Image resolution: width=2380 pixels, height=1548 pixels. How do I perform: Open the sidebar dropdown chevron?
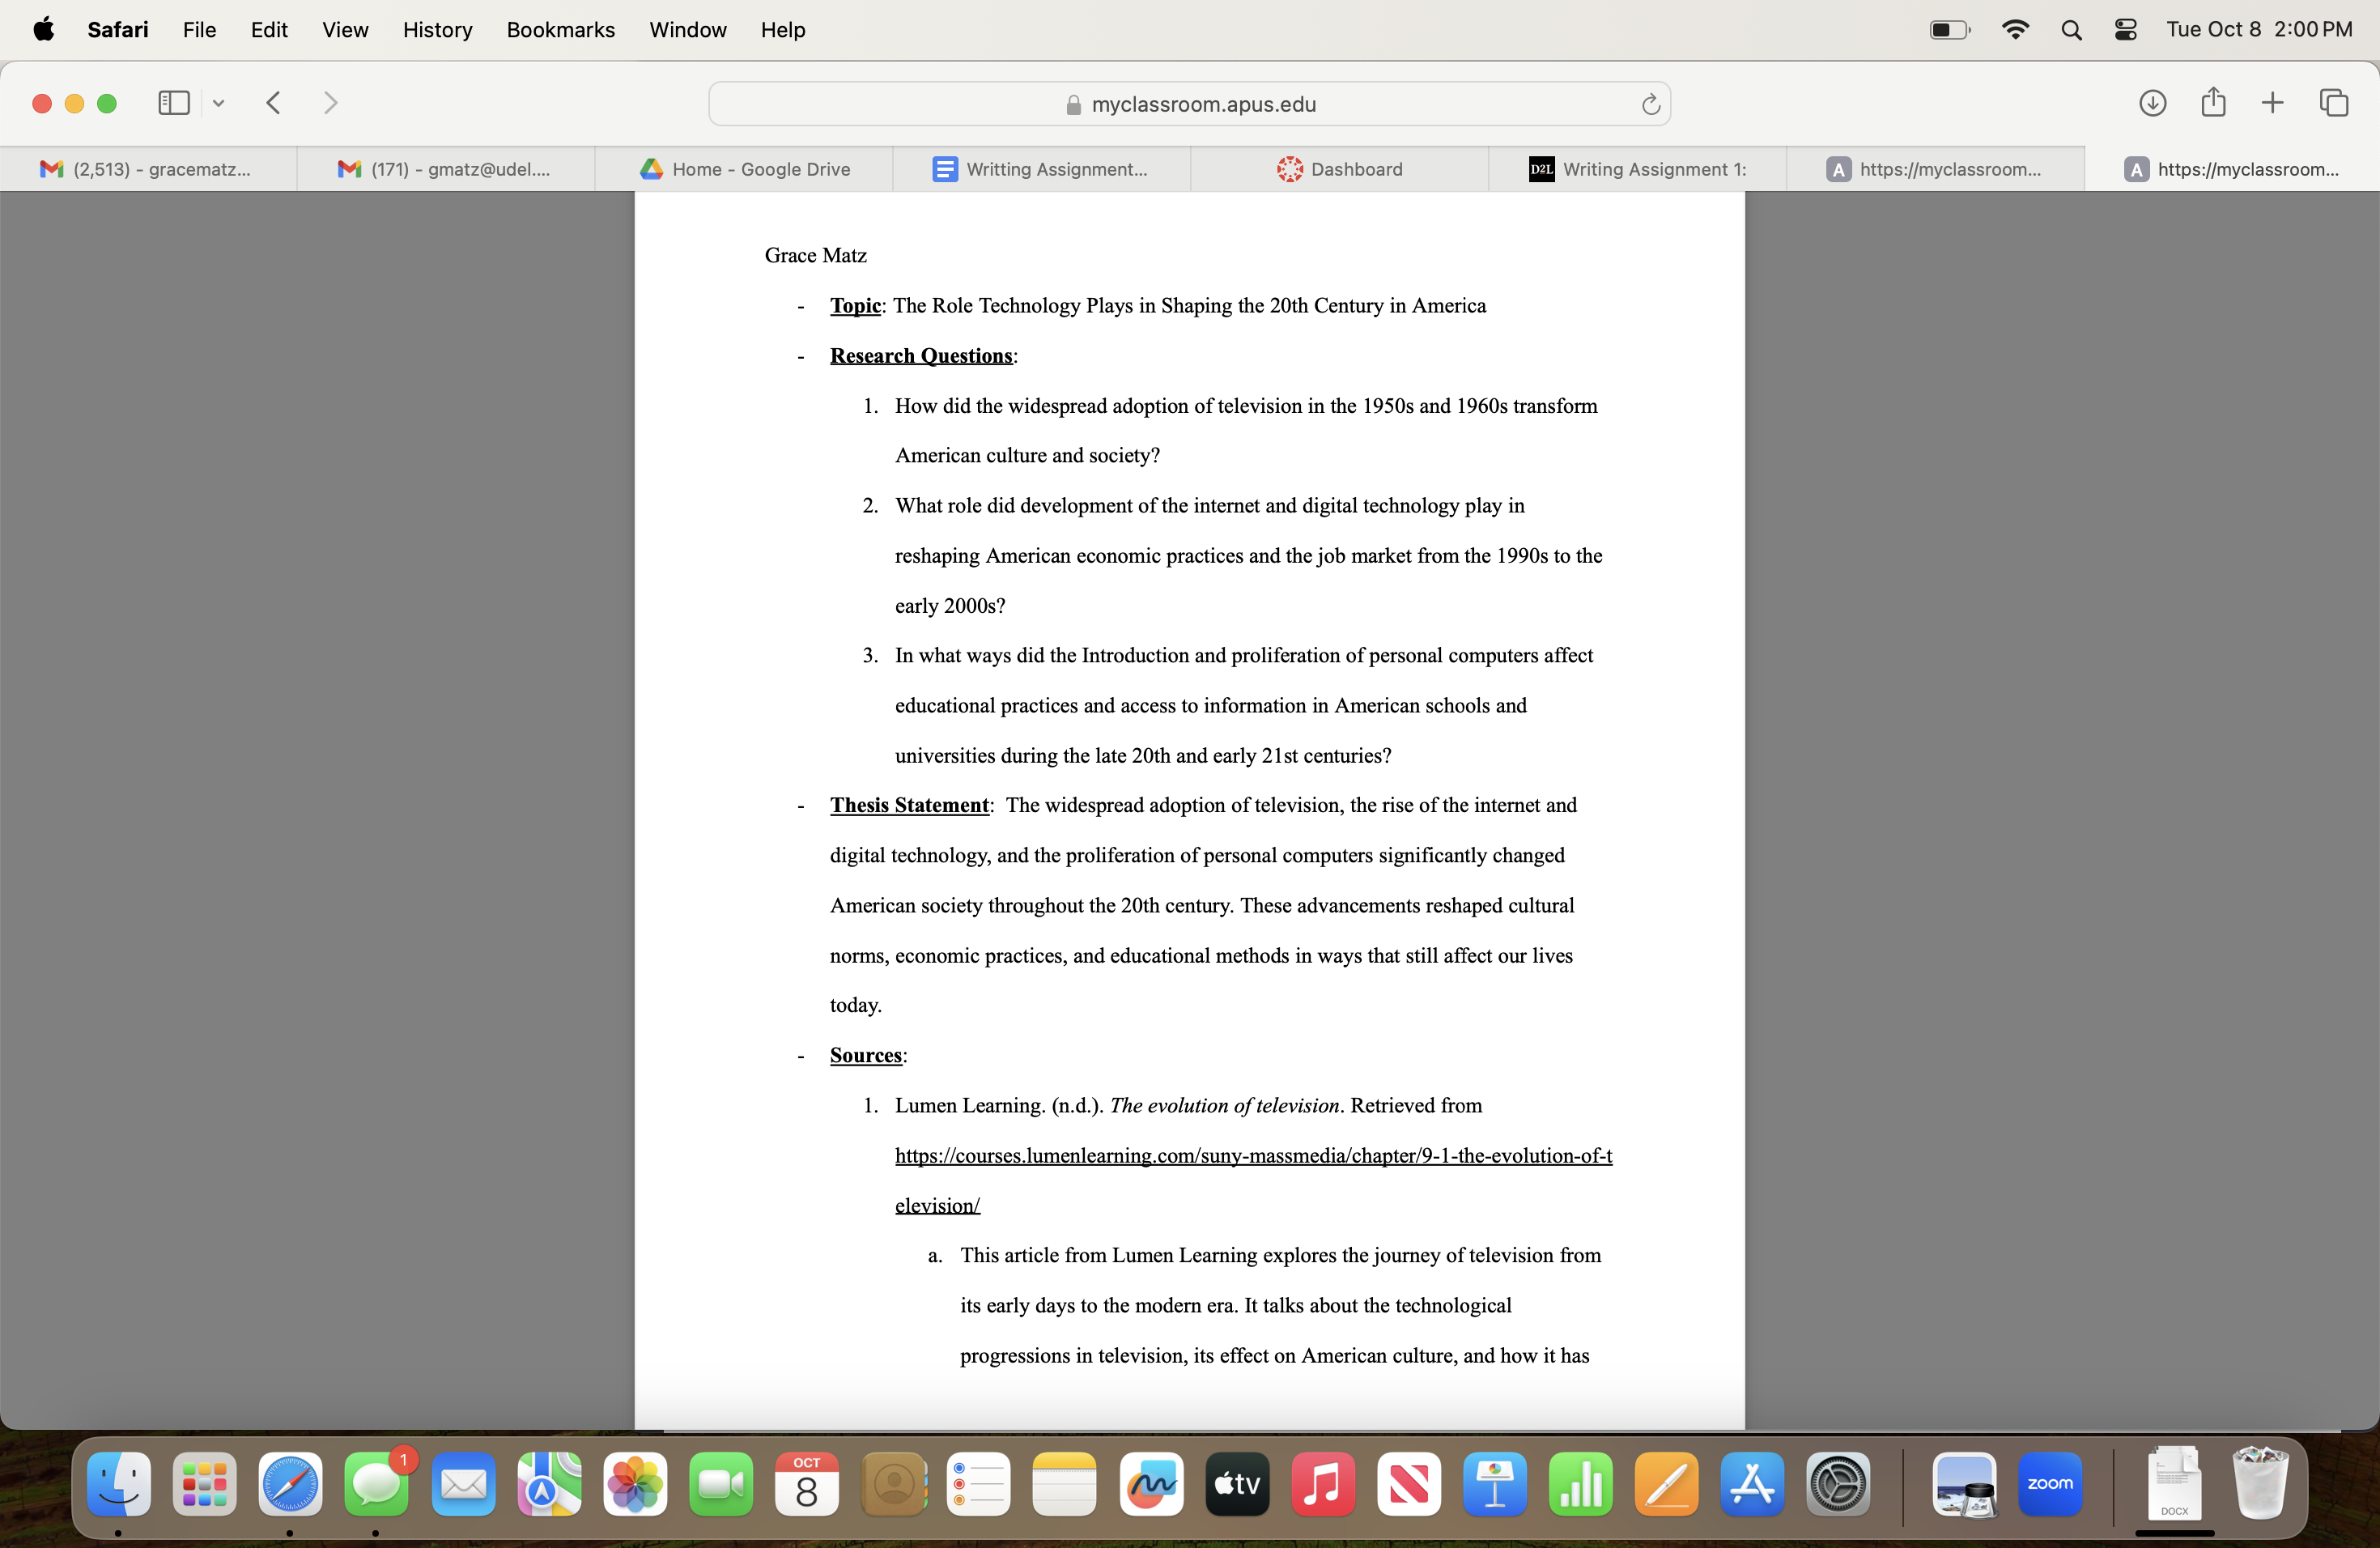pyautogui.click(x=219, y=103)
